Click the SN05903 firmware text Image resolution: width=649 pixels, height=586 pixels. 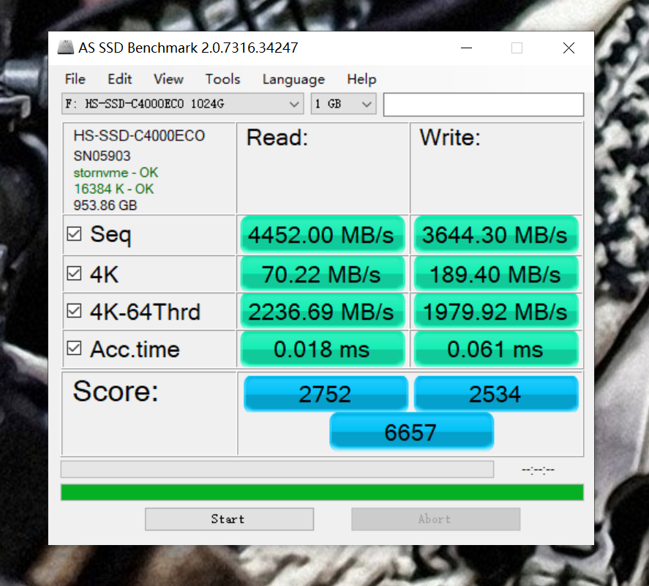(102, 156)
